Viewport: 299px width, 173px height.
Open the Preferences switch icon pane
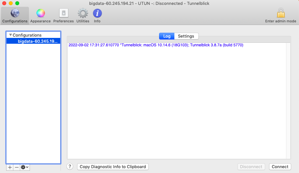(x=63, y=16)
